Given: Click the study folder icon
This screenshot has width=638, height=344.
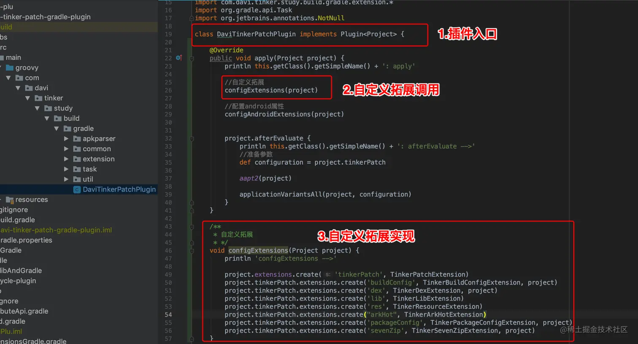Looking at the screenshot, I should tap(48, 108).
